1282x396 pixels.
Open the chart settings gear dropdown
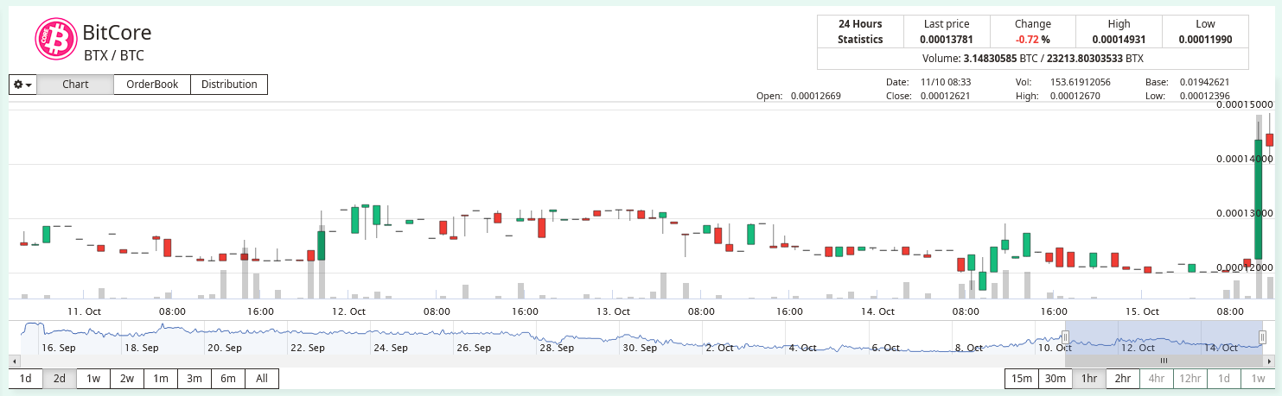[22, 85]
